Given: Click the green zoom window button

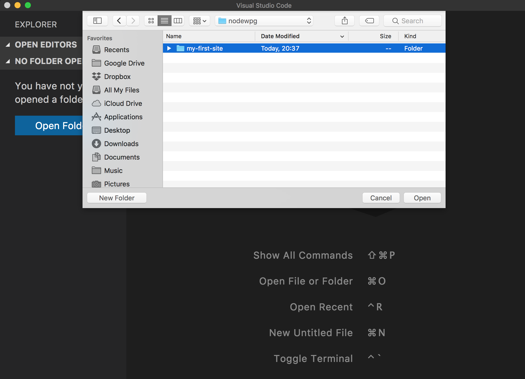Looking at the screenshot, I should [x=28, y=5].
